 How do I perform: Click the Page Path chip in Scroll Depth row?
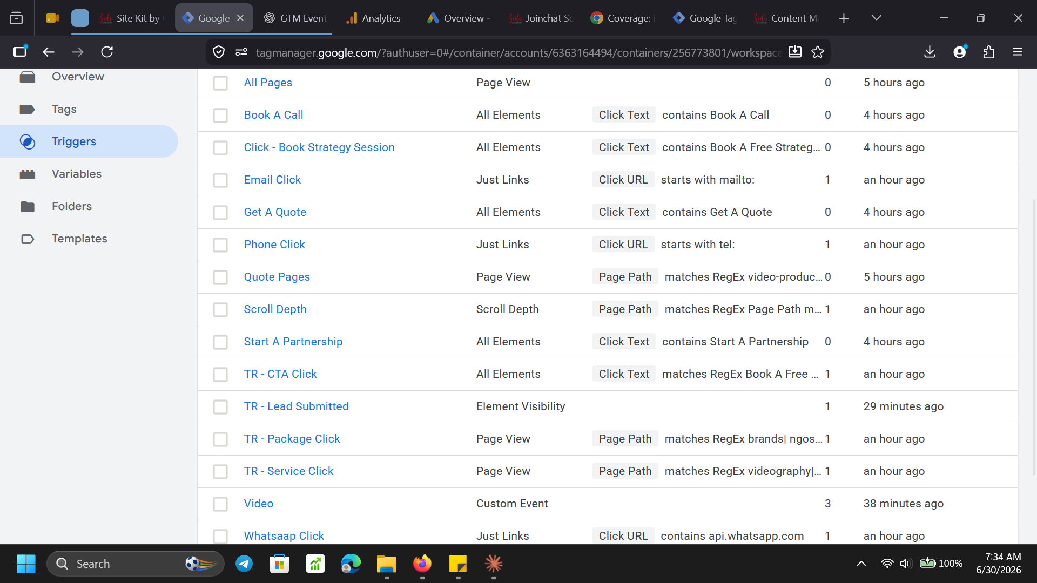pyautogui.click(x=625, y=309)
